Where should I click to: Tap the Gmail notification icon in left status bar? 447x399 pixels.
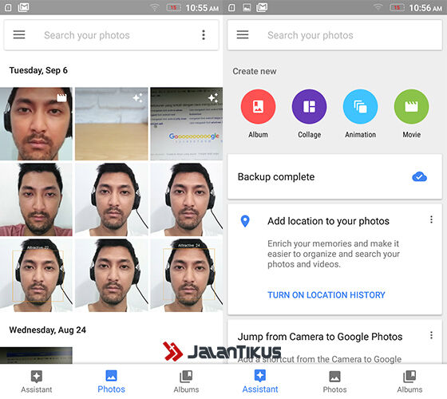23,7
